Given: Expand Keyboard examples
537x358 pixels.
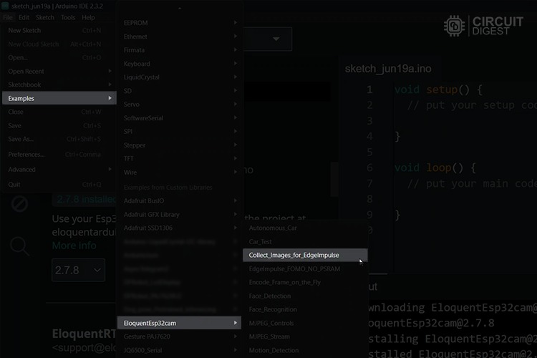Looking at the screenshot, I should pos(179,64).
